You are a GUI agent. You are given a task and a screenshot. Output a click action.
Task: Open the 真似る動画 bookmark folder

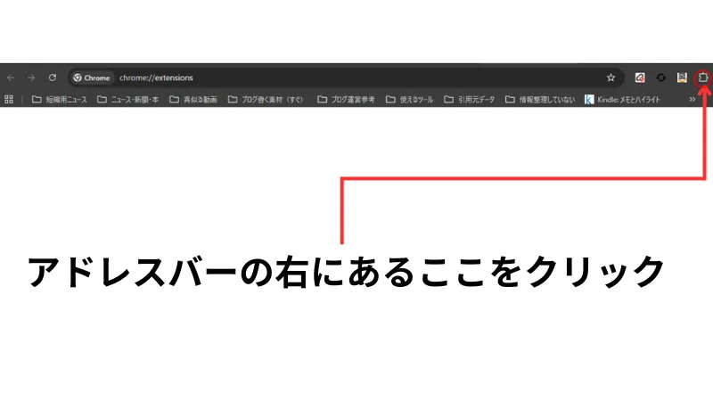pyautogui.click(x=193, y=99)
